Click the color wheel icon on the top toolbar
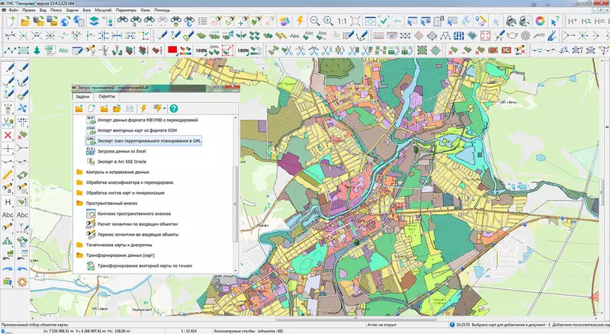The height and width of the screenshot is (334, 610). [540, 21]
